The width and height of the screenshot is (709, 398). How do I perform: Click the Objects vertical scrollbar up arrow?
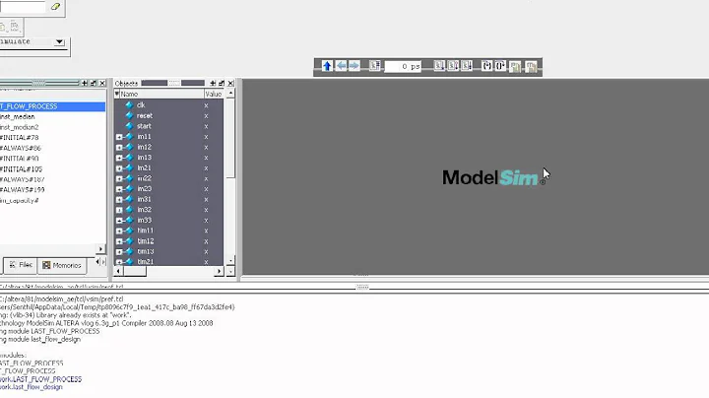click(230, 94)
